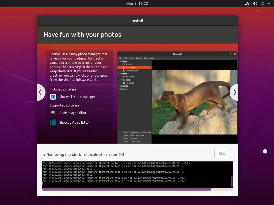This screenshot has height=205, width=274.
Task: Select GIMP Image Editor label
Action: click(73, 113)
